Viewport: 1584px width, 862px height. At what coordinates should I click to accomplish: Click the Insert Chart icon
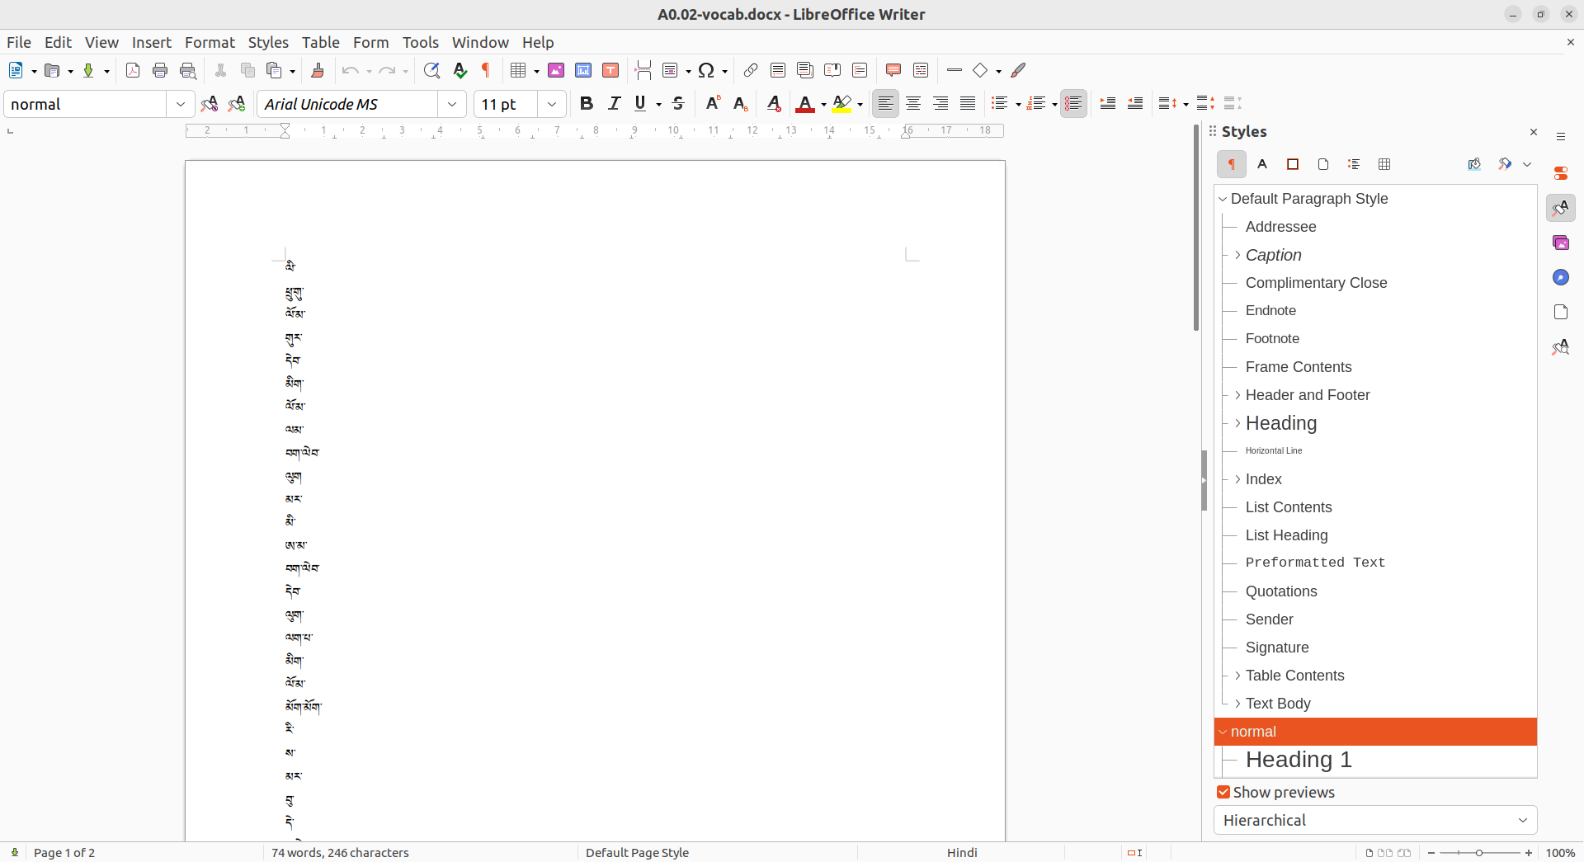tap(583, 70)
